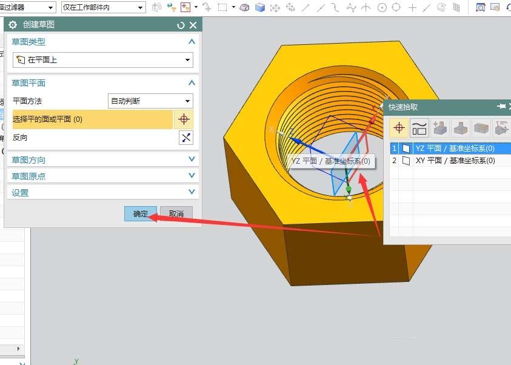Image resolution: width=511 pixels, height=365 pixels.
Task: Toggle the body filter icon in 快速拾取
Action: coord(481,128)
